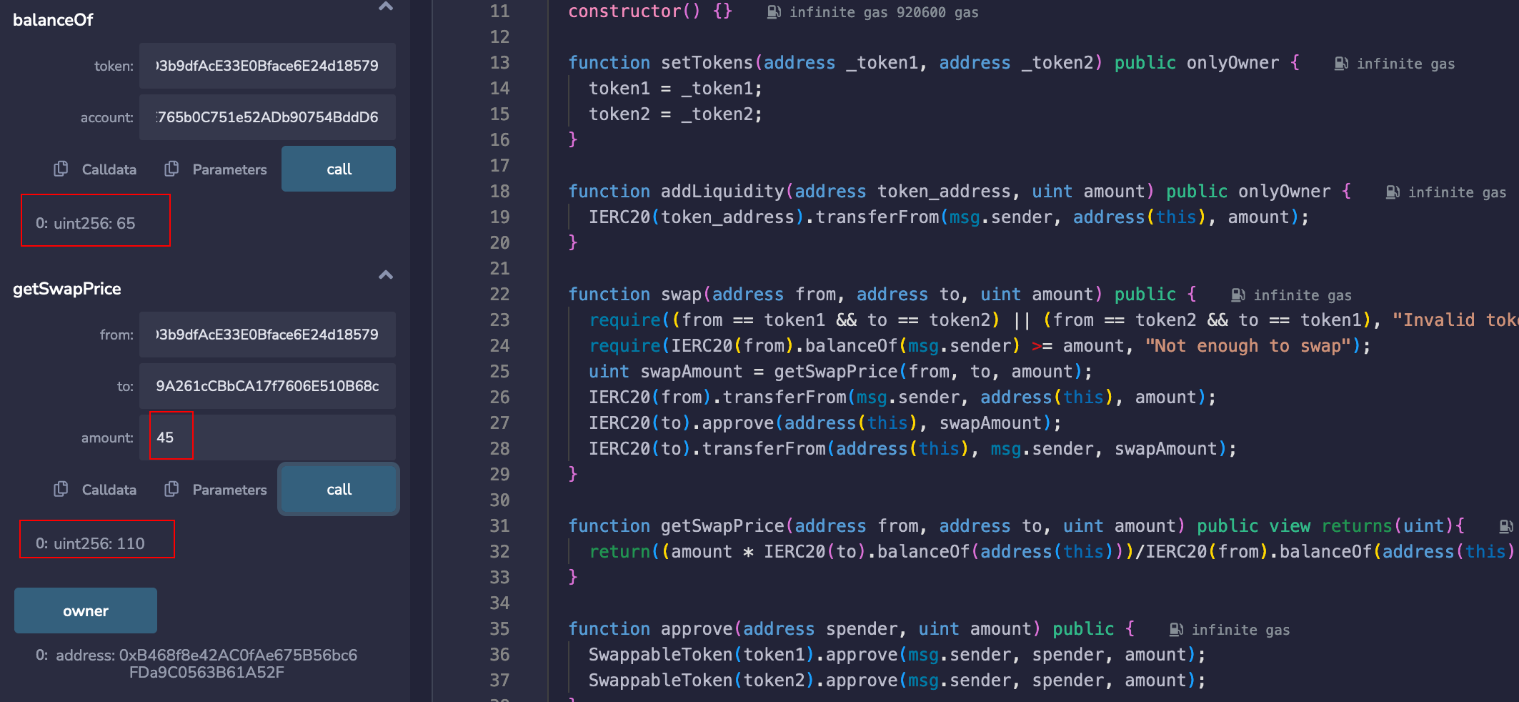Collapse the balanceOf function panel
The height and width of the screenshot is (702, 1519).
(386, 7)
